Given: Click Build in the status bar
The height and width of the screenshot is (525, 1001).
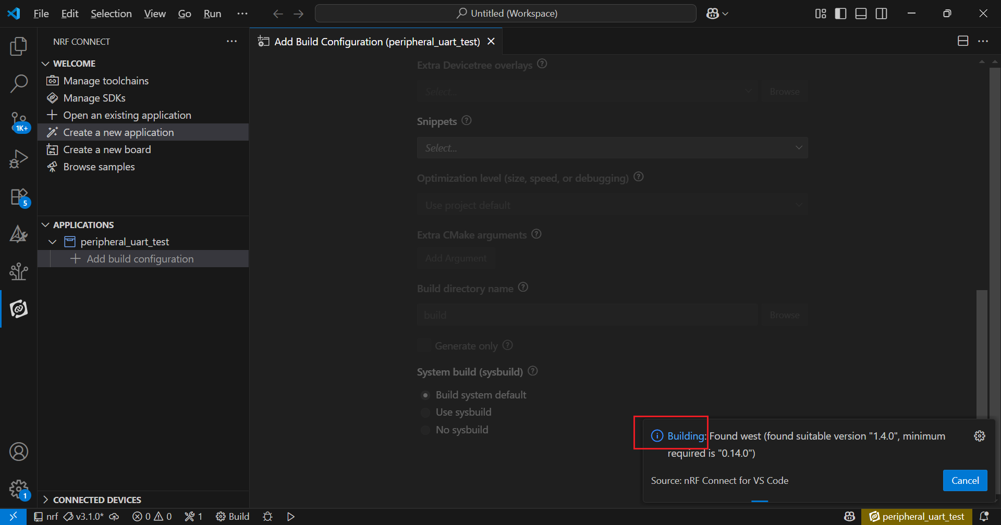Looking at the screenshot, I should [x=233, y=517].
